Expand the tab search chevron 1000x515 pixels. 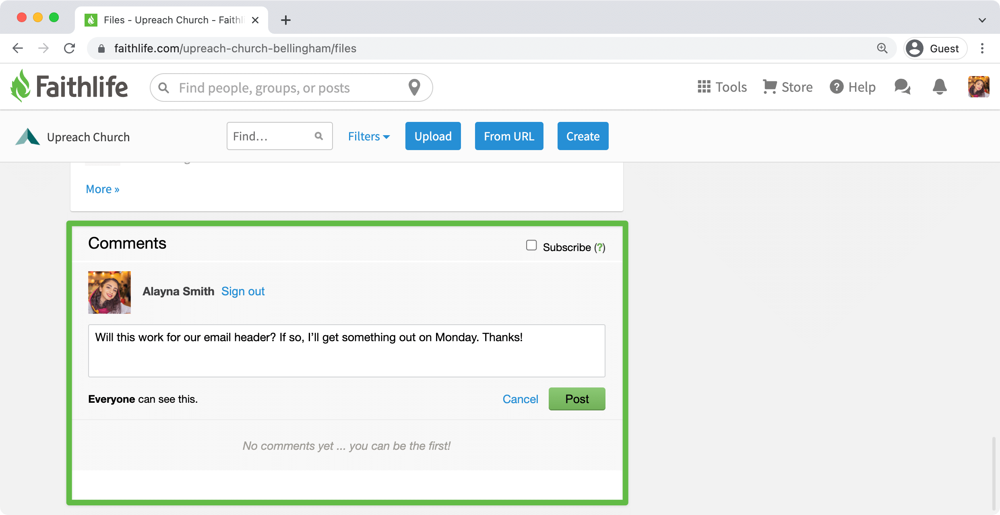[982, 20]
